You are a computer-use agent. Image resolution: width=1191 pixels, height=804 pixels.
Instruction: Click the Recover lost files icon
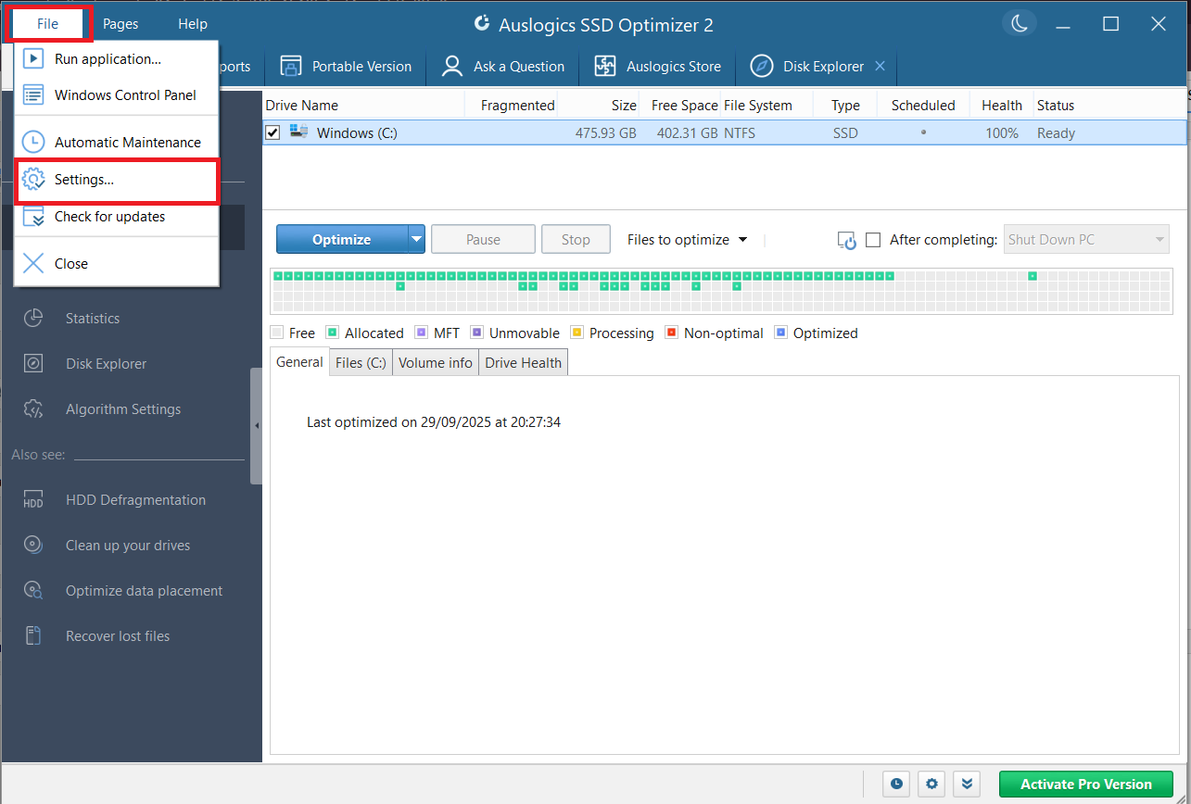pyautogui.click(x=33, y=636)
